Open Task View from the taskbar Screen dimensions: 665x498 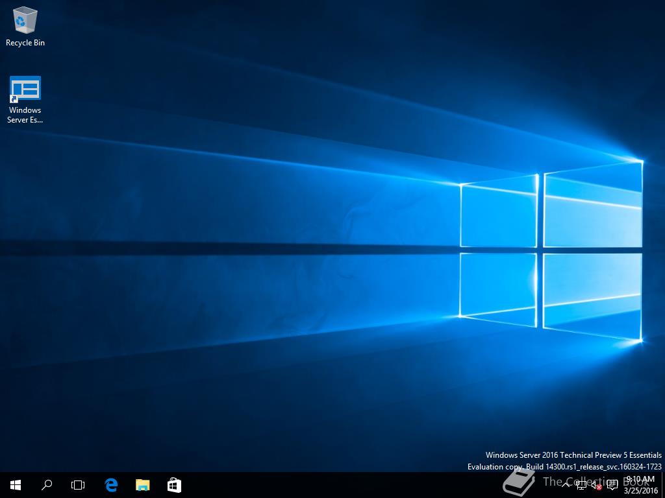click(x=78, y=485)
